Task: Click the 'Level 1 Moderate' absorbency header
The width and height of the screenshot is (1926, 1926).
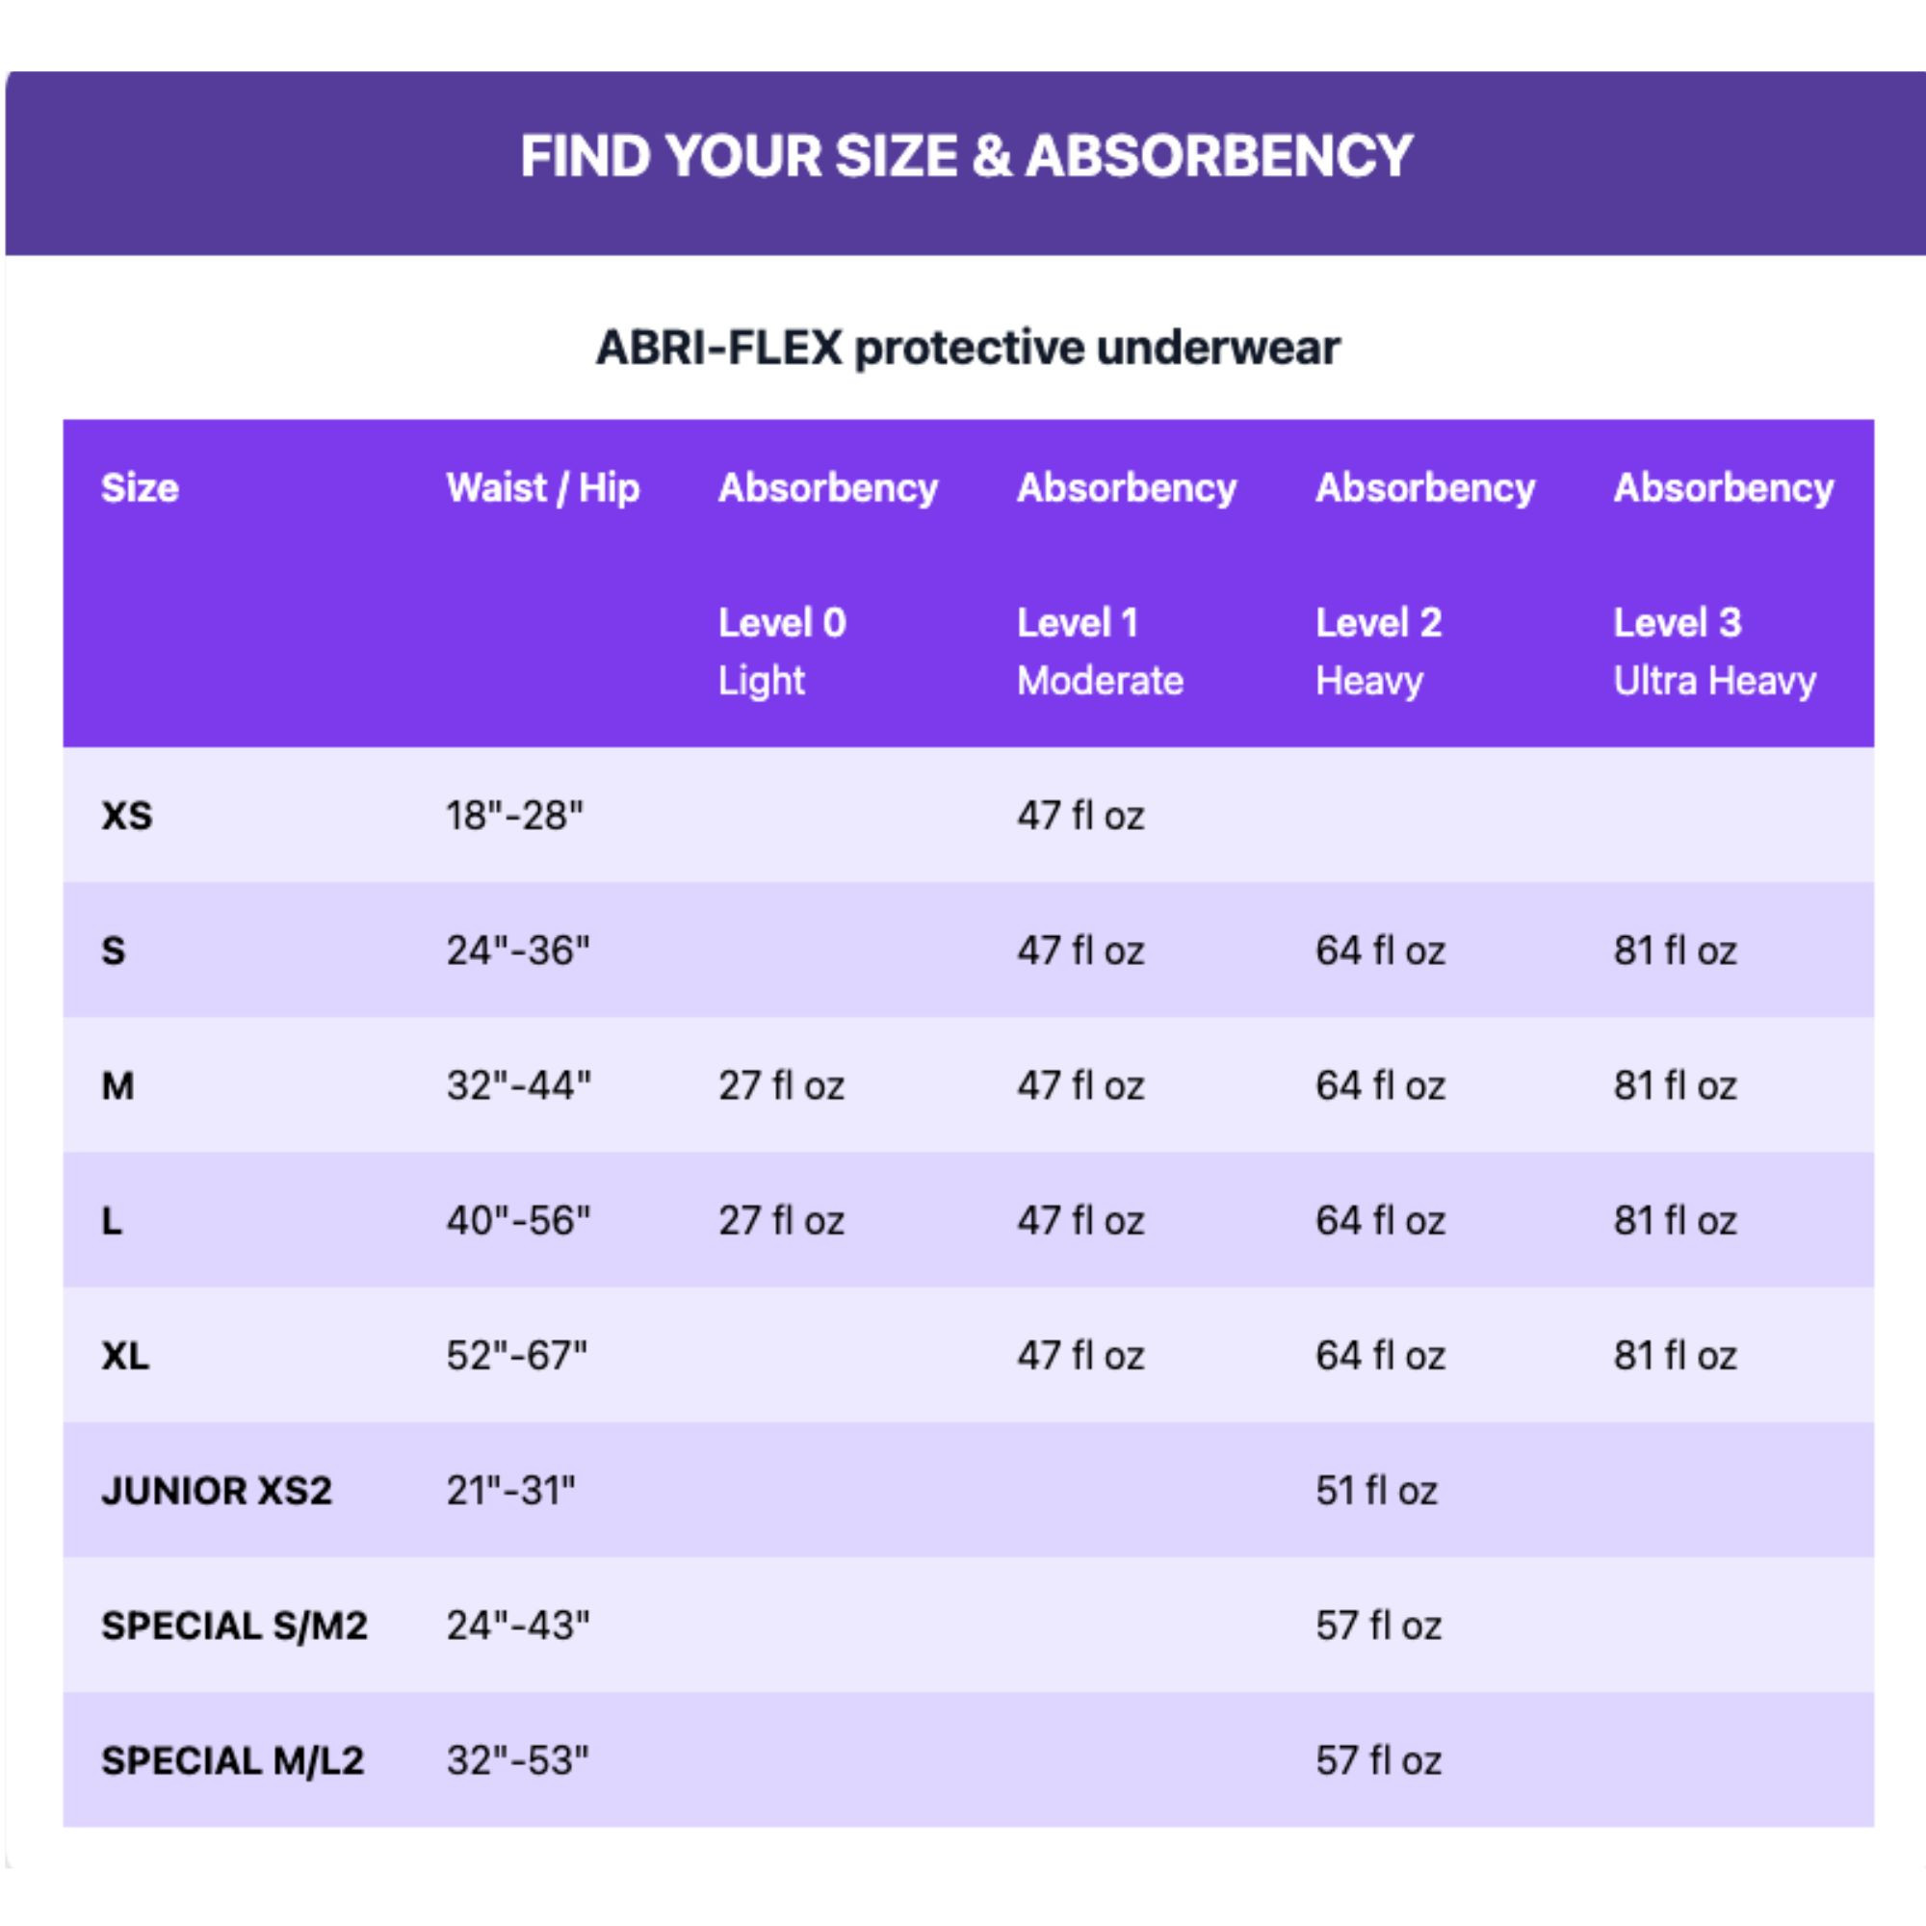Action: [1100, 651]
